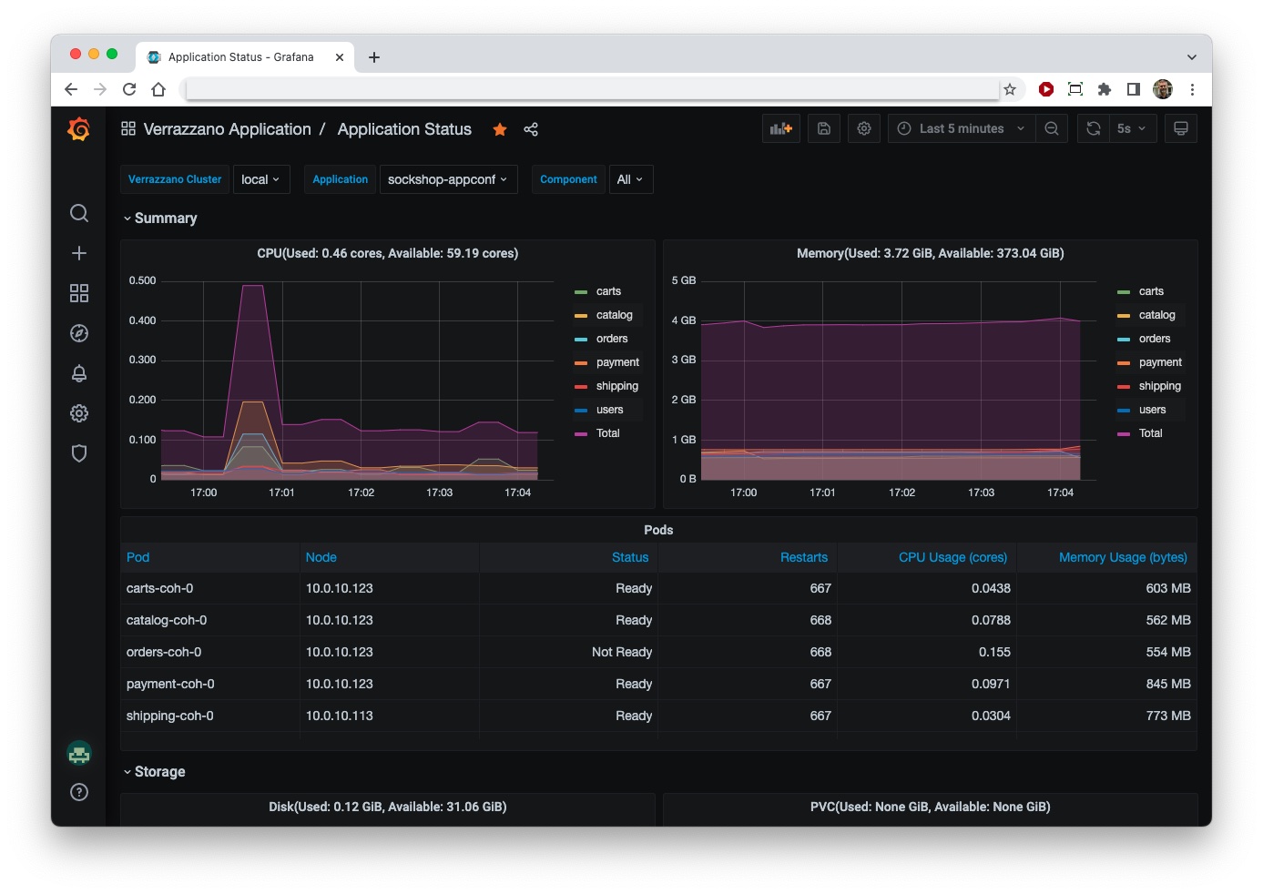Screen dimensions: 1263x894
Task: Open the Grafana search panel
Action: point(79,212)
